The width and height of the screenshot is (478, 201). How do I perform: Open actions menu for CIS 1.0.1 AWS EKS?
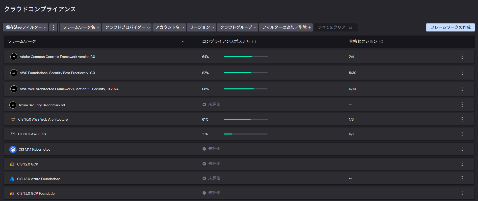[462, 134]
